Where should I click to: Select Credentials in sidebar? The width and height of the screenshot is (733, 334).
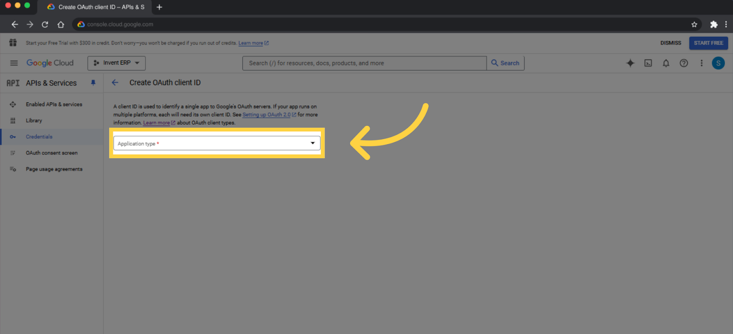point(39,137)
